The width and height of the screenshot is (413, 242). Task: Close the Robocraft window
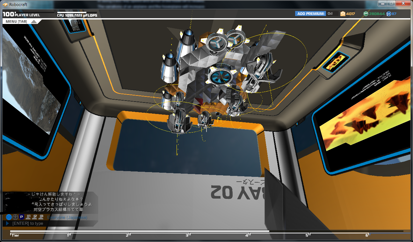click(403, 3)
